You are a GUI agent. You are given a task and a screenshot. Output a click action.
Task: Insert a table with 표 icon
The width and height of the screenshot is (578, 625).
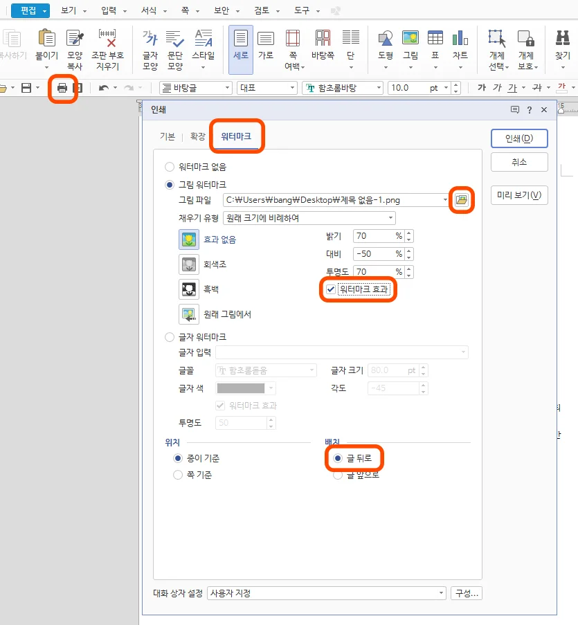pos(435,38)
